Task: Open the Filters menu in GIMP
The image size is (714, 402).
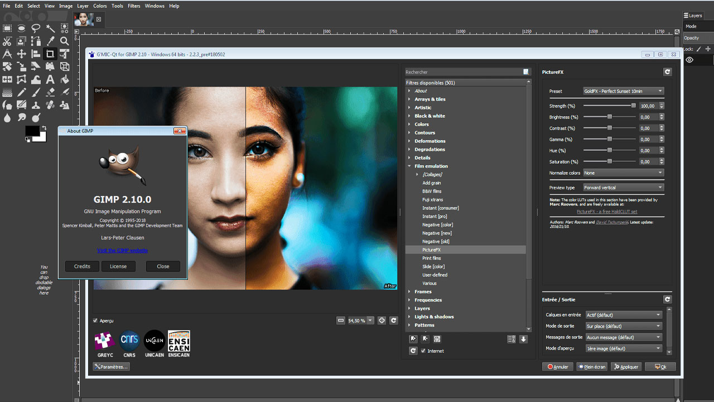Action: click(134, 6)
